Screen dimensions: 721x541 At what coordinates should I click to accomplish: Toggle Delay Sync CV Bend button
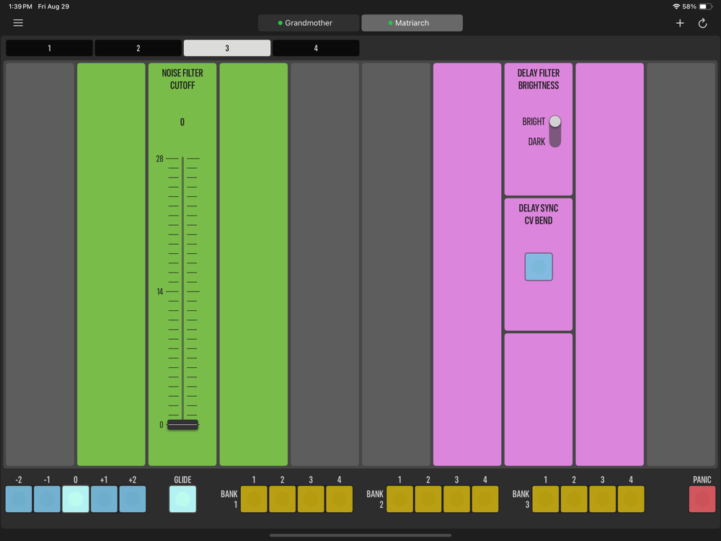539,267
